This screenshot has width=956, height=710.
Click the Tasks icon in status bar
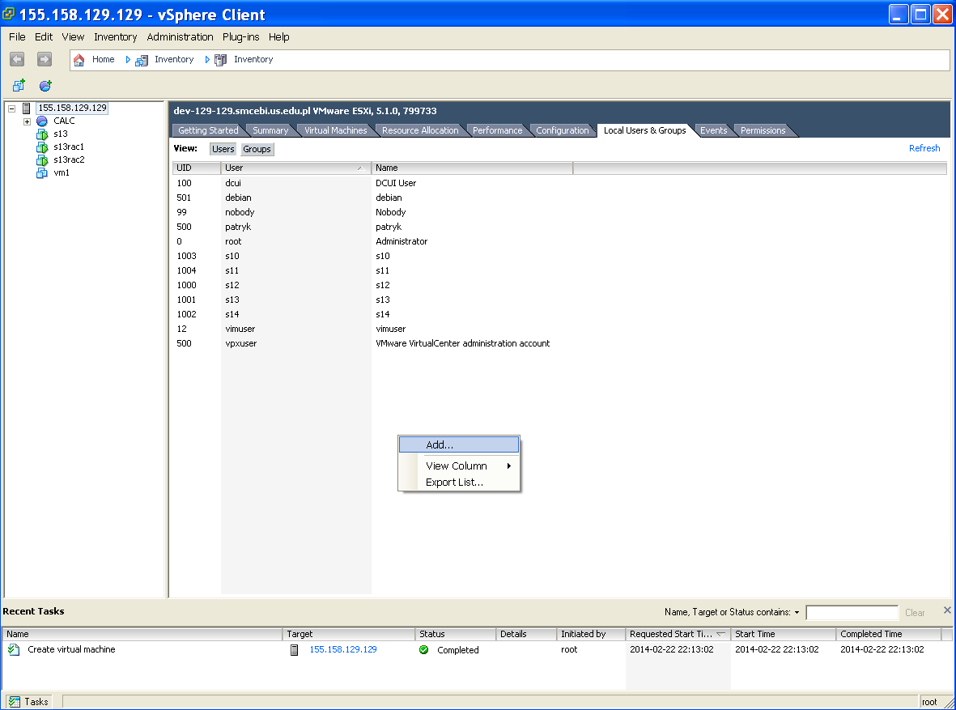coord(14,701)
